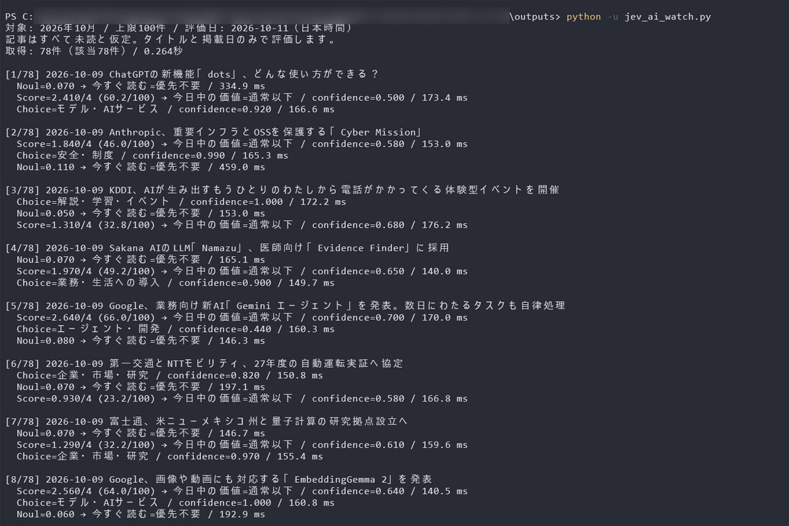Click 'Score=1.840/4 (46.0/100)' line

click(242, 144)
